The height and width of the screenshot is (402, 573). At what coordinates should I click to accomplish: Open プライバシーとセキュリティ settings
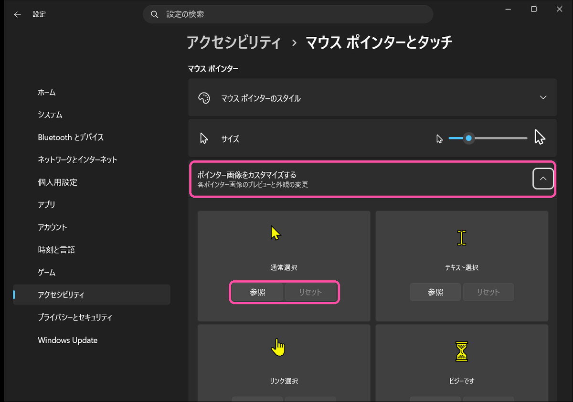point(92,317)
